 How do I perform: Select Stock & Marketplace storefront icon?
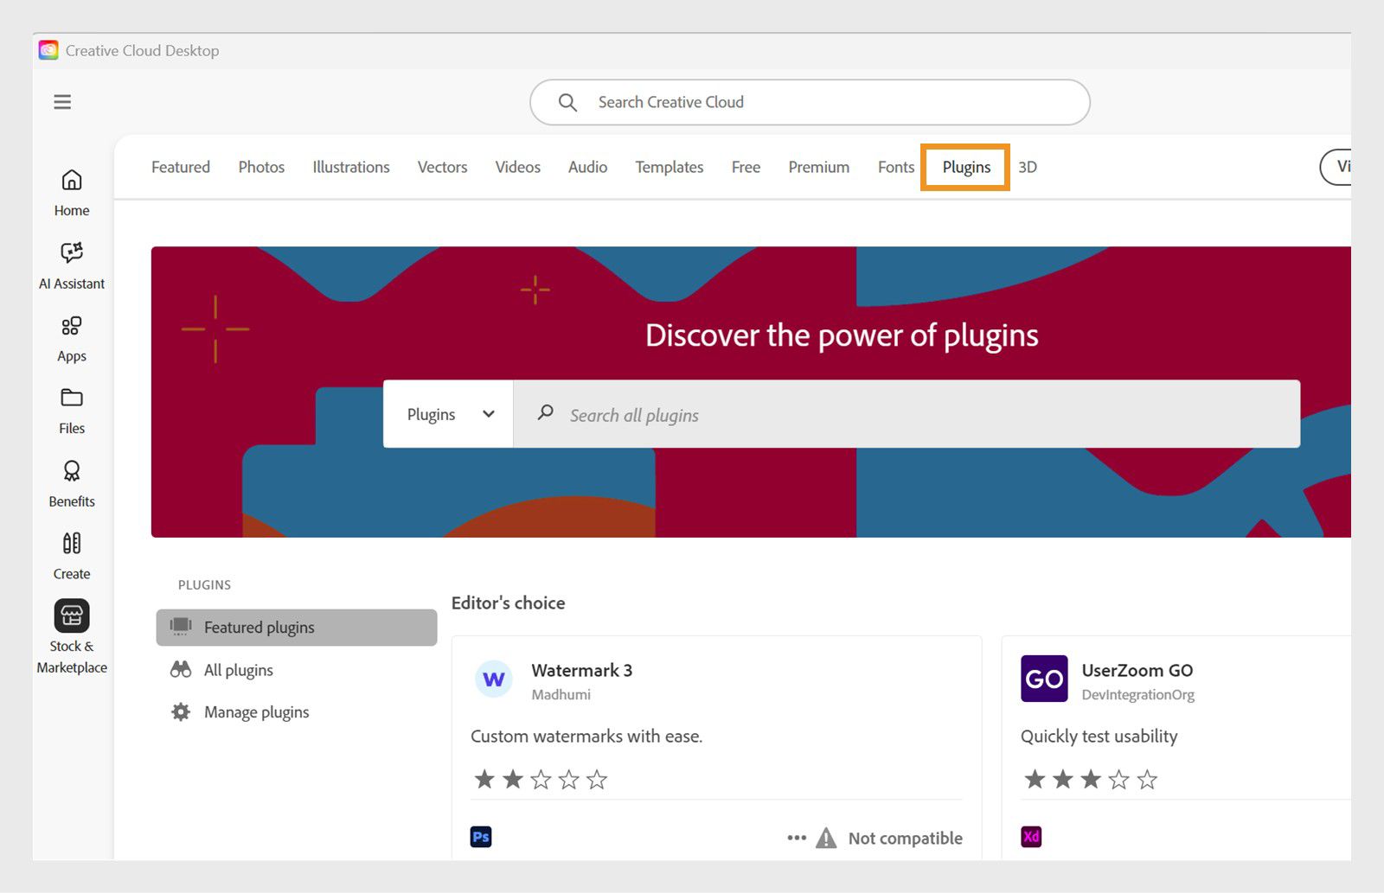click(x=72, y=616)
